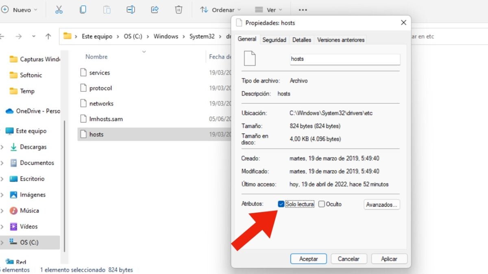Click the Avanzados... button
This screenshot has height=274, width=488.
tap(381, 205)
